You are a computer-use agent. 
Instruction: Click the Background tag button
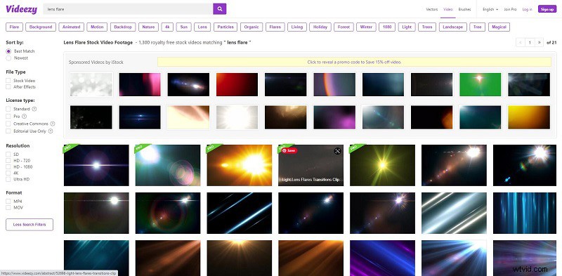click(x=41, y=27)
